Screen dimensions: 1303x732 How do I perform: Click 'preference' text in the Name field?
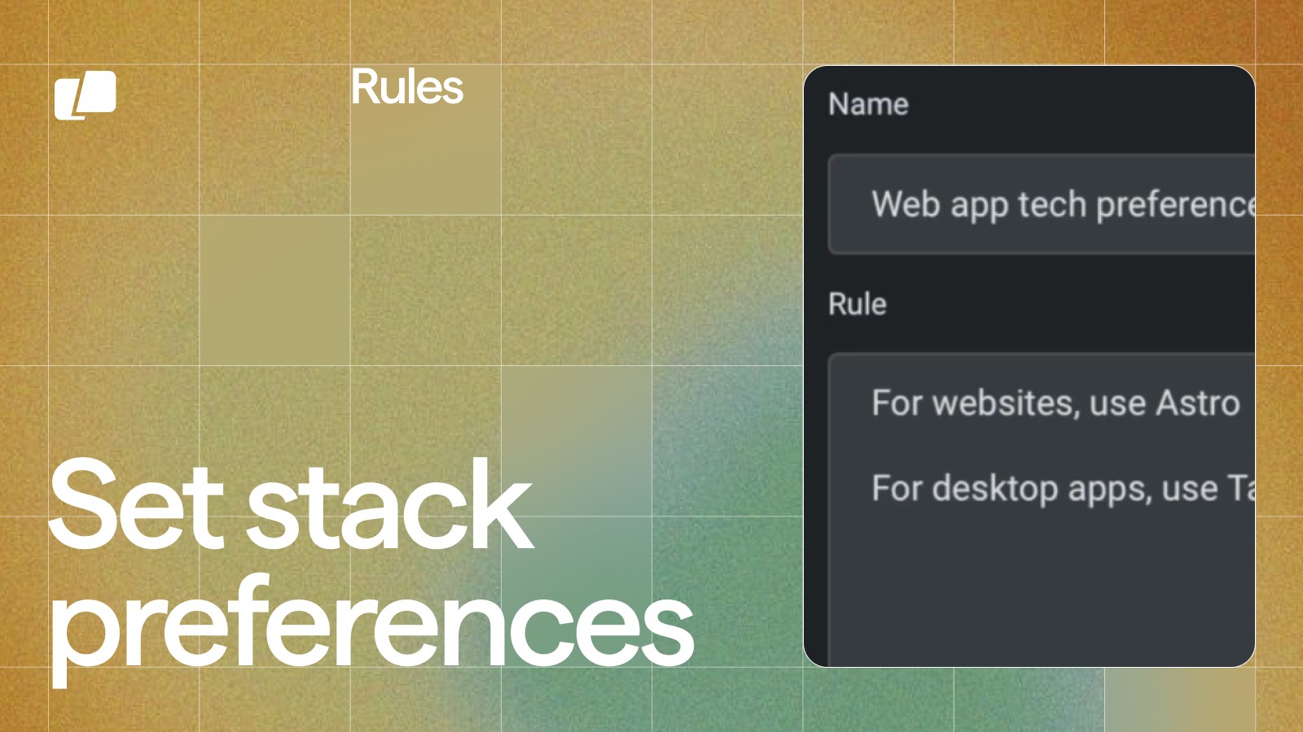pyautogui.click(x=1174, y=205)
